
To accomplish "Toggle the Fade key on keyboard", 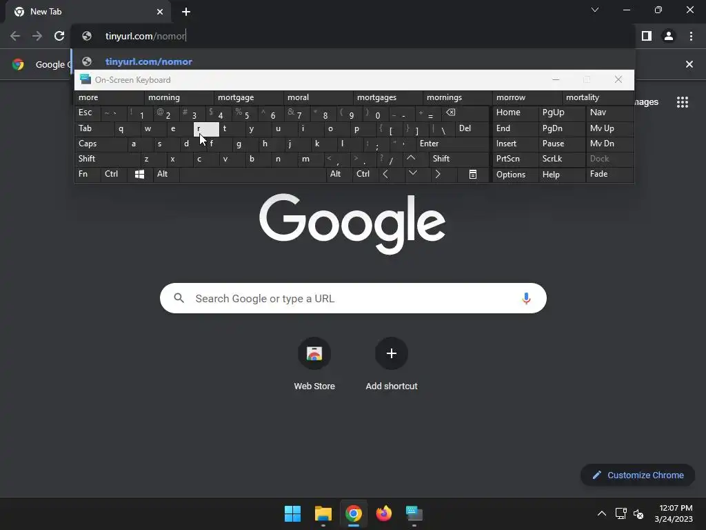I will (609, 174).
